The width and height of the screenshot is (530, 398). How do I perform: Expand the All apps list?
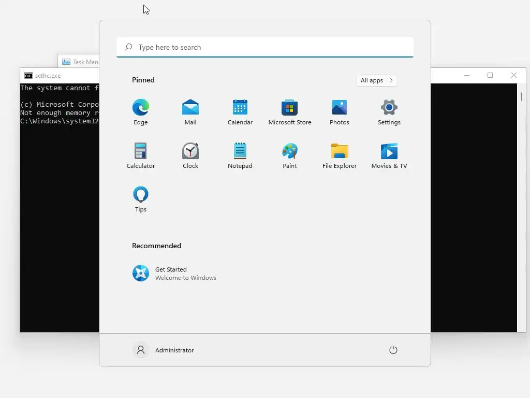pyautogui.click(x=377, y=80)
